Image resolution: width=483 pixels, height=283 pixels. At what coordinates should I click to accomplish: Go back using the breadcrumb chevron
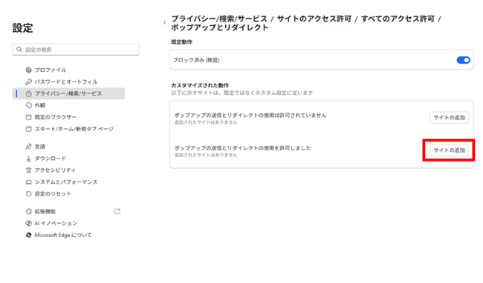click(x=165, y=22)
